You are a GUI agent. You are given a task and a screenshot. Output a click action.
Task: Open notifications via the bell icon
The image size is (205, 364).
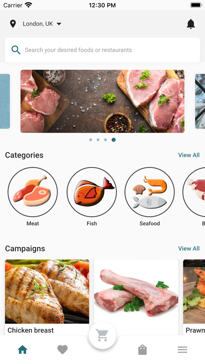[191, 24]
